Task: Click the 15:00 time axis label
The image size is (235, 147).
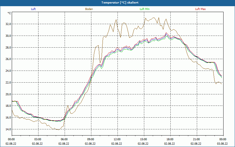Action: (x=144, y=139)
